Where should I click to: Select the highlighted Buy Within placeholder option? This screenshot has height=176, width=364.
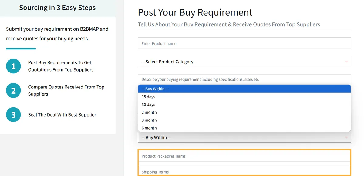pos(244,89)
